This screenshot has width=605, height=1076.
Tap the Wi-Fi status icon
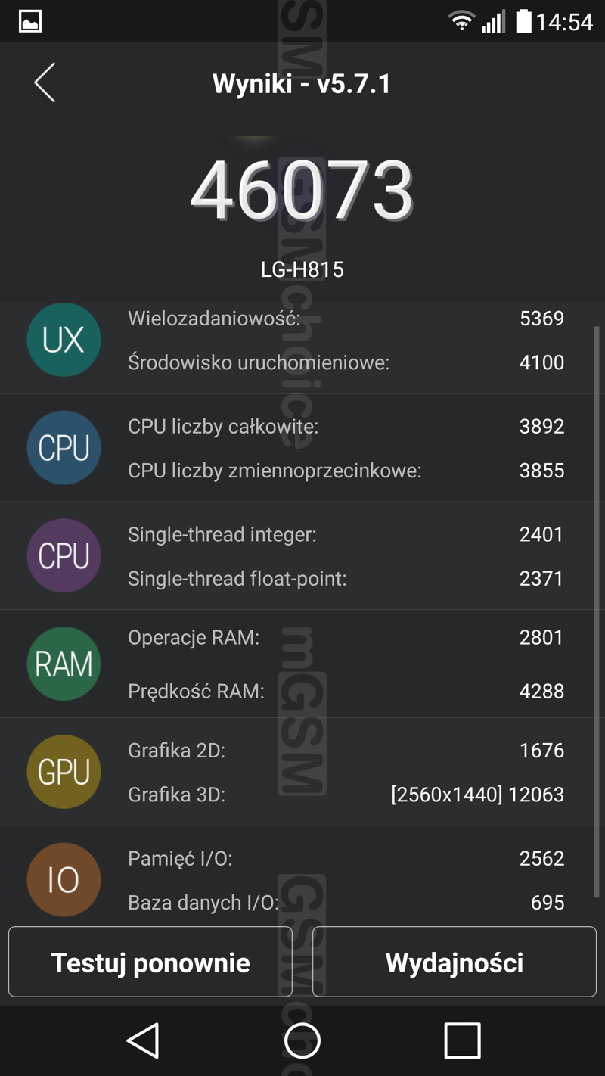point(461,21)
